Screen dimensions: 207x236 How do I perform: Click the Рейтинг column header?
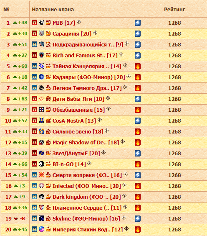[x=174, y=10]
